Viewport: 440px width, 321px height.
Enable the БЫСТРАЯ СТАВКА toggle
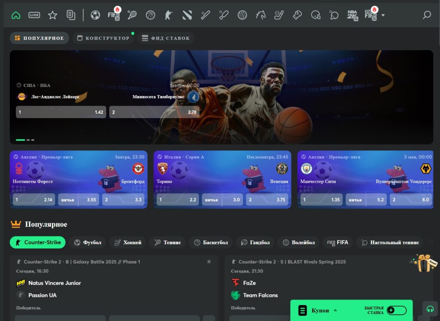tap(397, 309)
